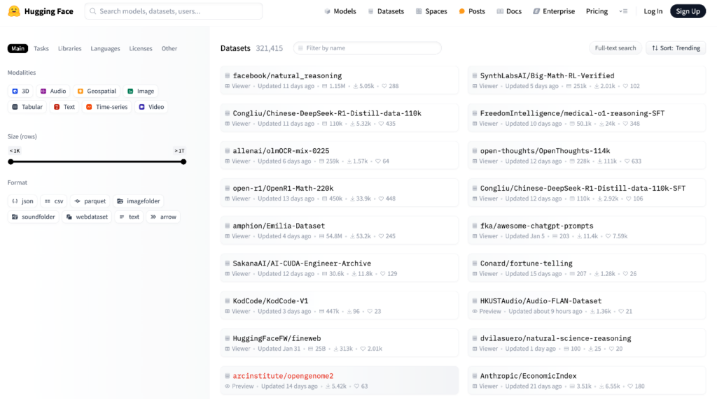Open the Enterprise menu item

coord(553,11)
